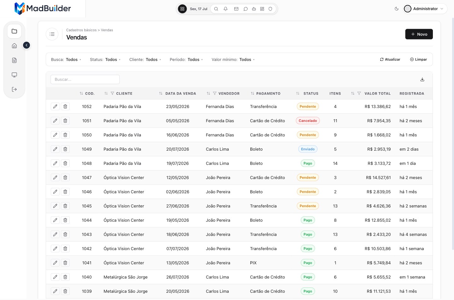454x300 pixels.
Task: Go to home icon in sidebar
Action: coord(14,46)
